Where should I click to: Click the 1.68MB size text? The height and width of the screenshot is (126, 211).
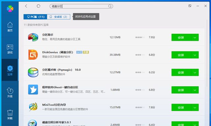click(115, 90)
